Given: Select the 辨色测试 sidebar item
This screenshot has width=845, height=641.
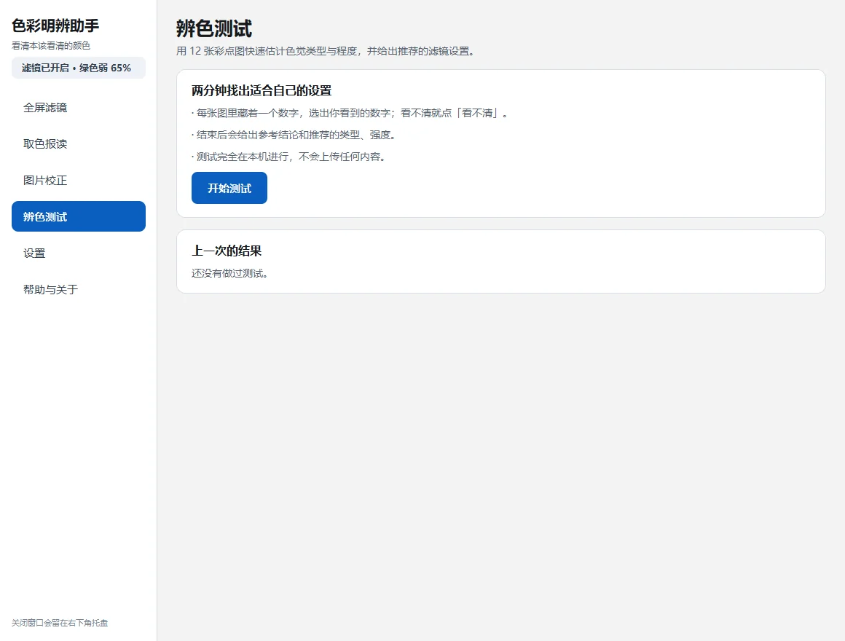Looking at the screenshot, I should pos(79,216).
